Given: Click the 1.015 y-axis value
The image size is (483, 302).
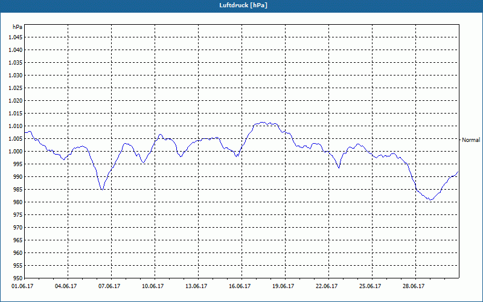Looking at the screenshot, I should click(17, 114).
